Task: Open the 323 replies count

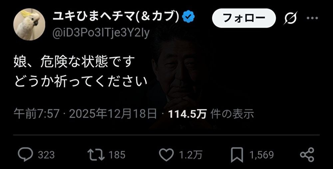Action: (46, 155)
